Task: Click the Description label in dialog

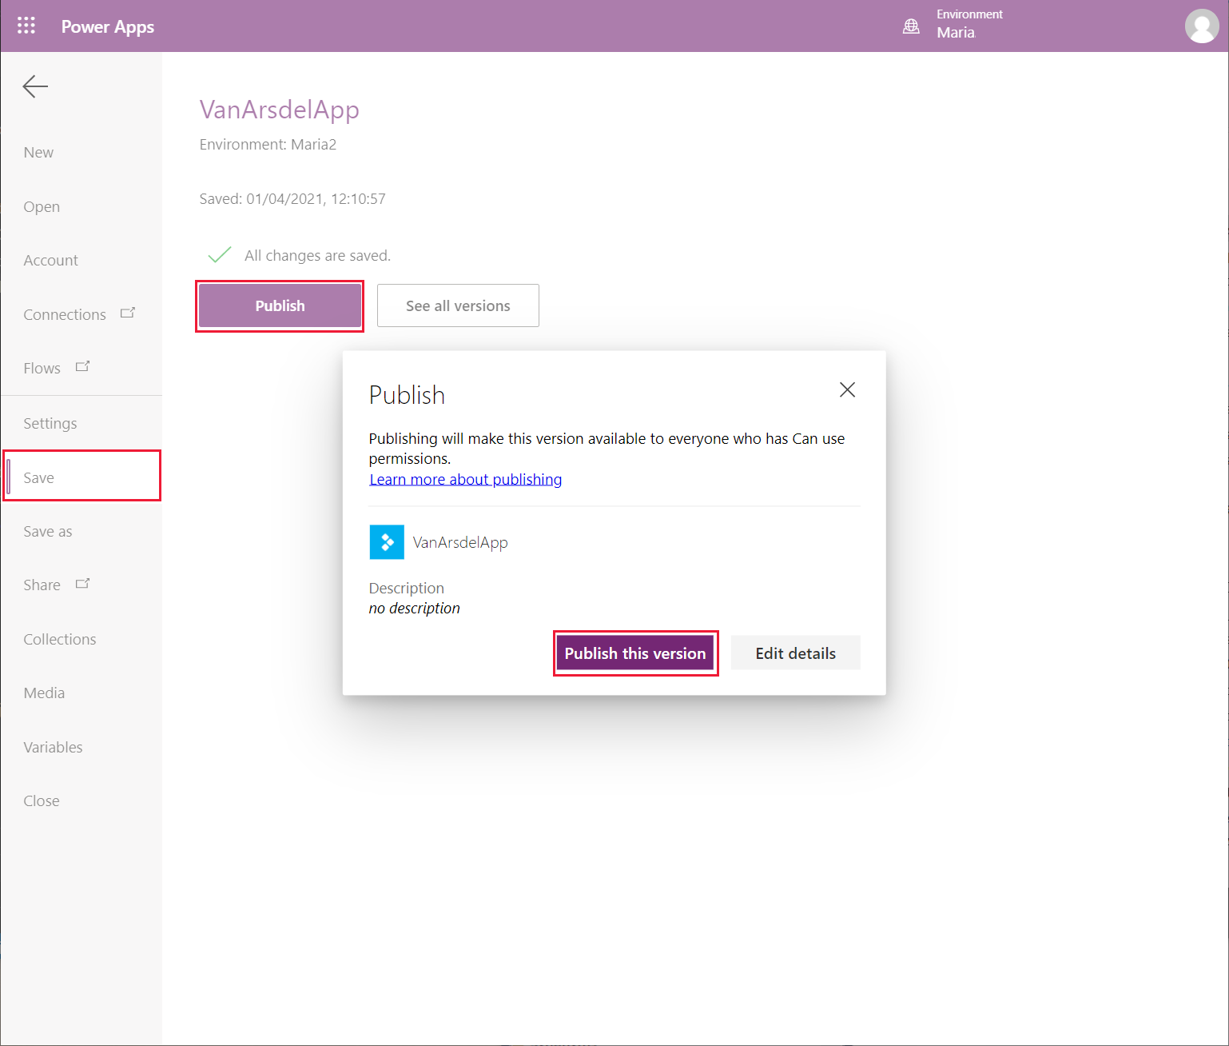Action: (x=407, y=589)
